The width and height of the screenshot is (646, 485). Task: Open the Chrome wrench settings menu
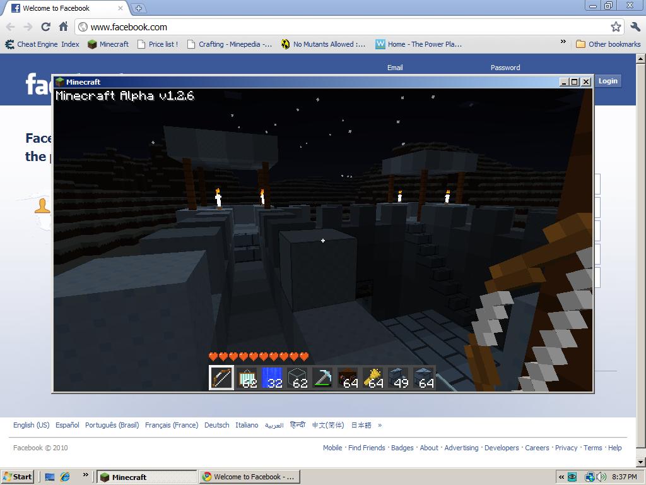click(635, 27)
